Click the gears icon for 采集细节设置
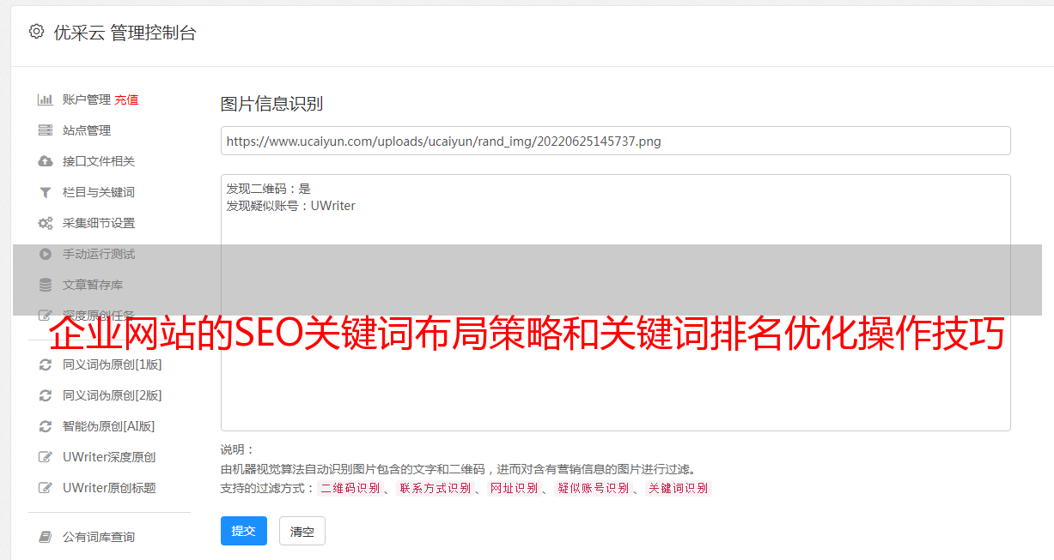The width and height of the screenshot is (1054, 560). coord(46,223)
